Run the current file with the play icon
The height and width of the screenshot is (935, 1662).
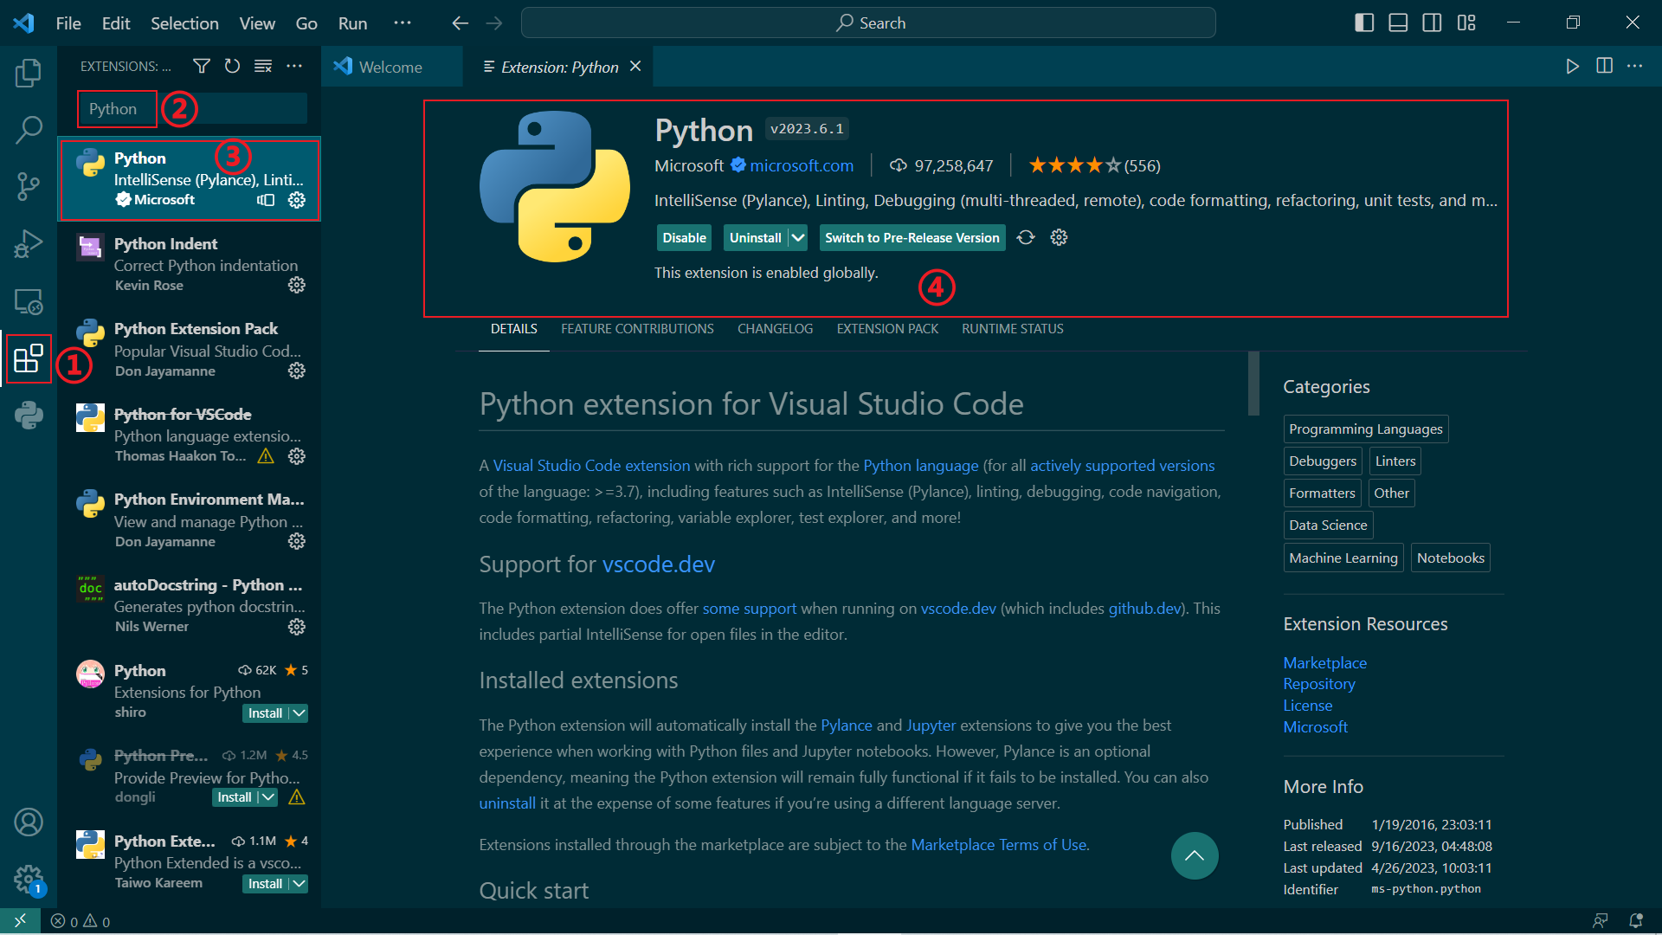point(1573,66)
